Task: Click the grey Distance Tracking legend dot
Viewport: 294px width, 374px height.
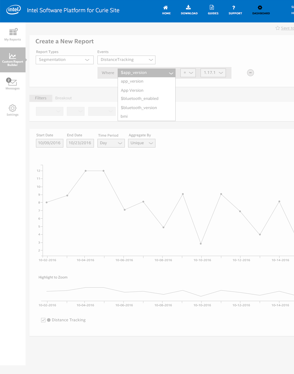Action: click(x=49, y=320)
